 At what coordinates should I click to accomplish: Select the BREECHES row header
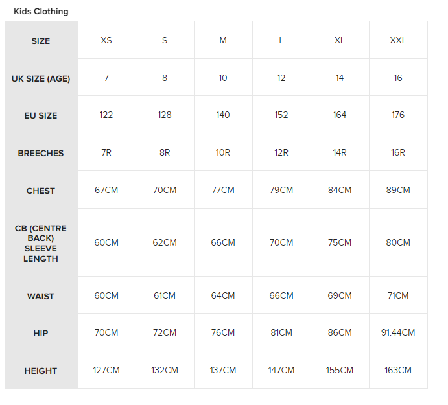41,153
